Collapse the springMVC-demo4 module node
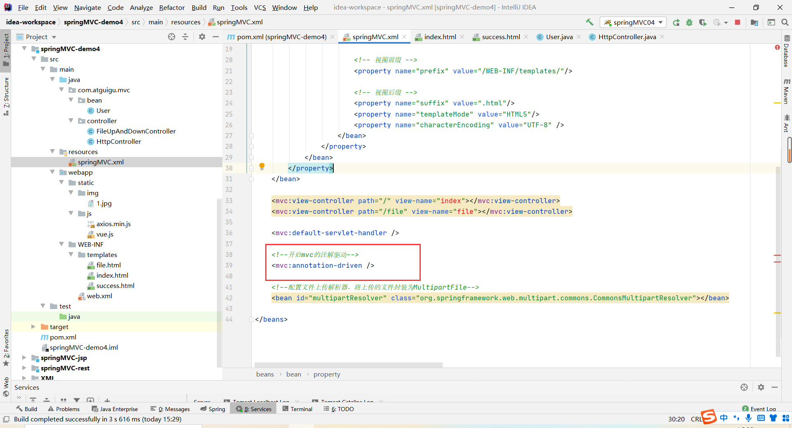This screenshot has width=792, height=428. [24, 49]
